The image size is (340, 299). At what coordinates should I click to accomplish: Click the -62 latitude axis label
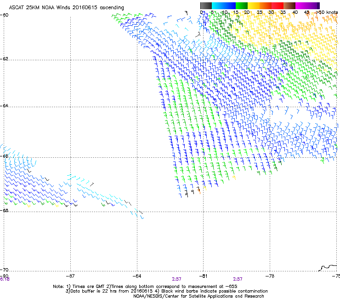(x=4, y=59)
